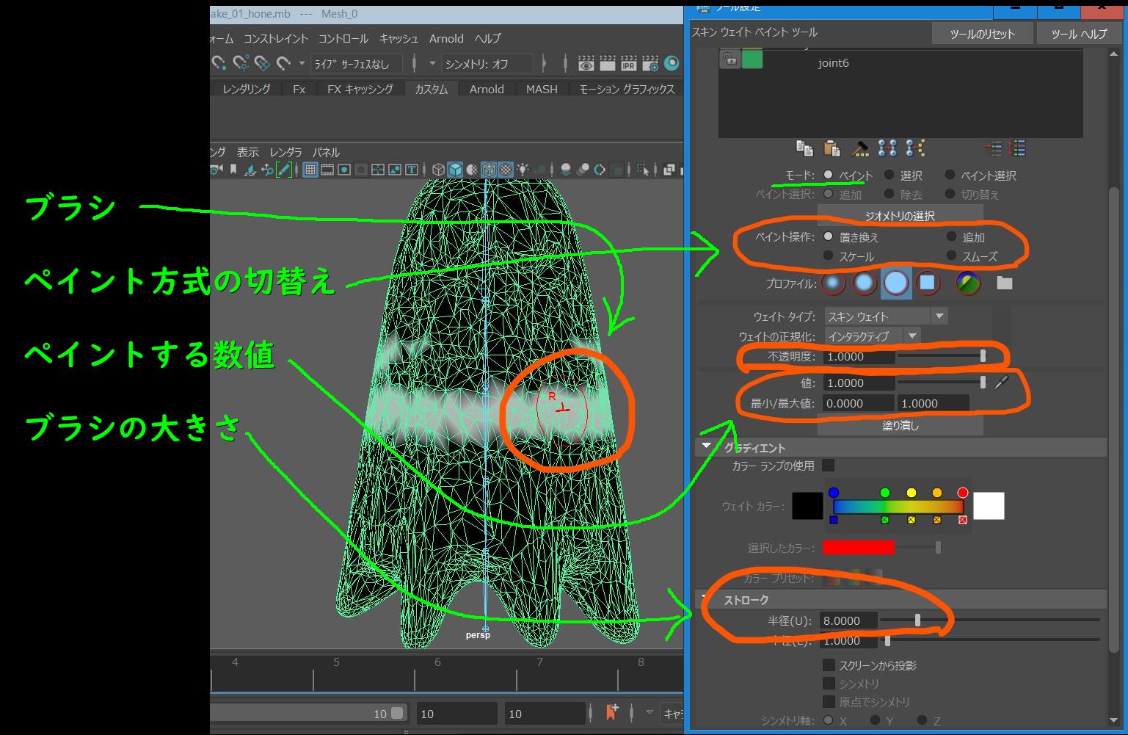Click ジオメトリの選択 button

click(900, 215)
